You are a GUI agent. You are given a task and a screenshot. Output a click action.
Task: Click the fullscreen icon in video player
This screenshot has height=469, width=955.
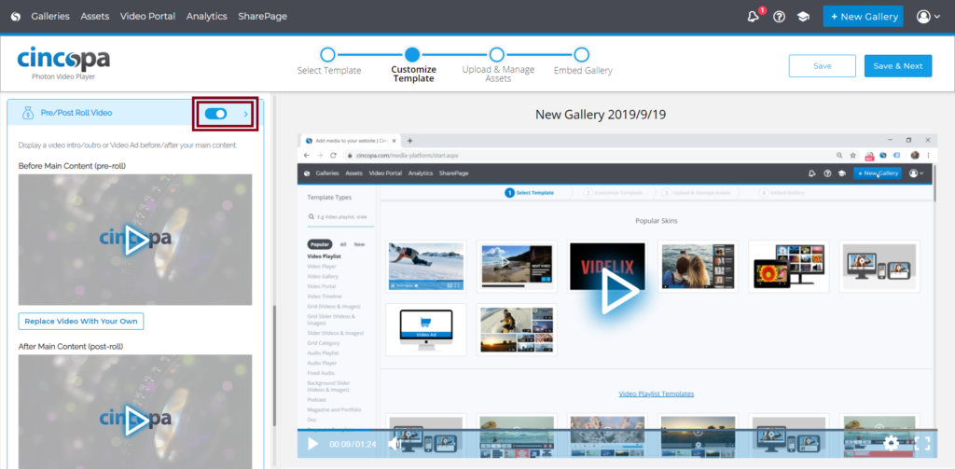(922, 444)
